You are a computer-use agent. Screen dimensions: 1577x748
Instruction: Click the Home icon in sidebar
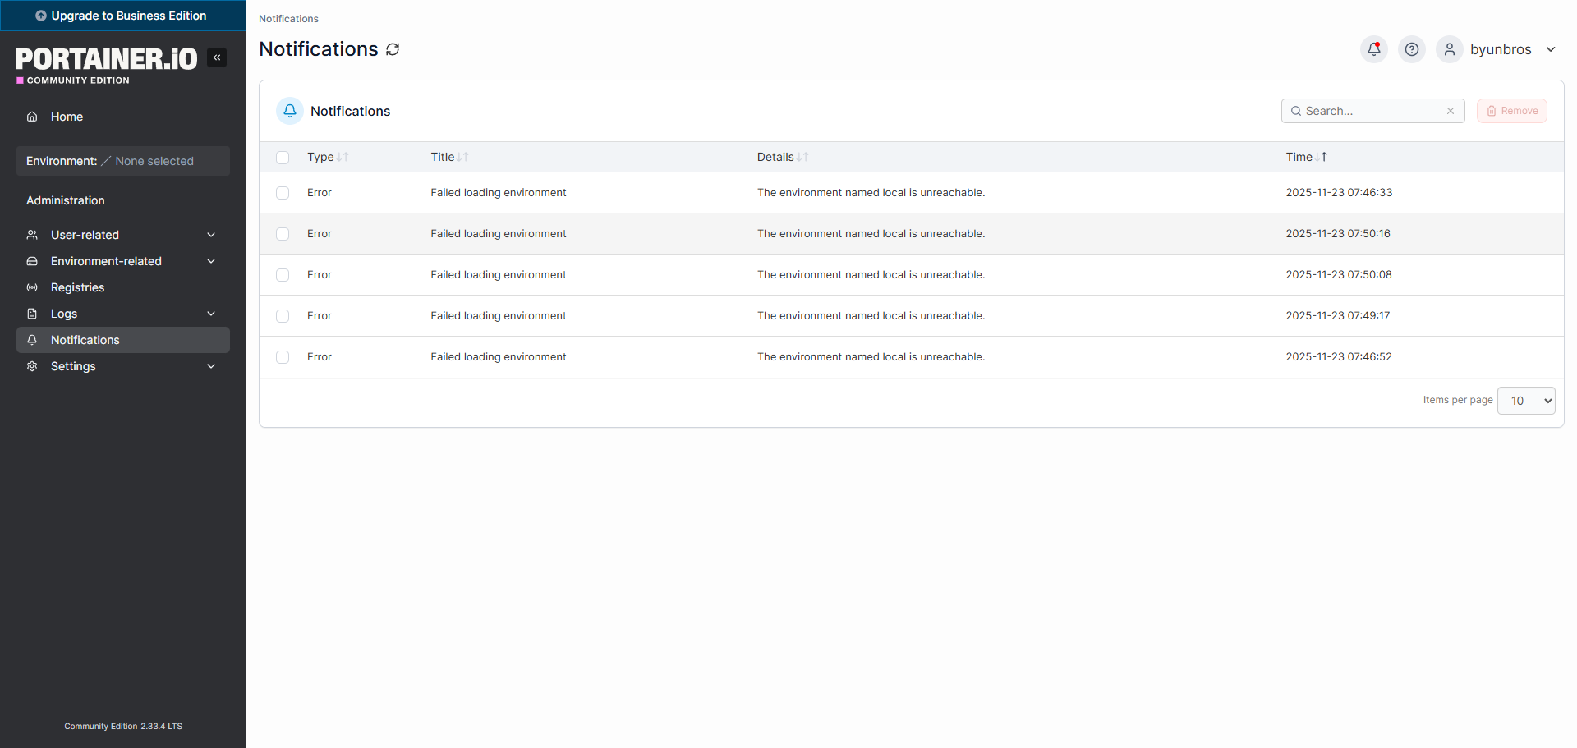coord(32,117)
